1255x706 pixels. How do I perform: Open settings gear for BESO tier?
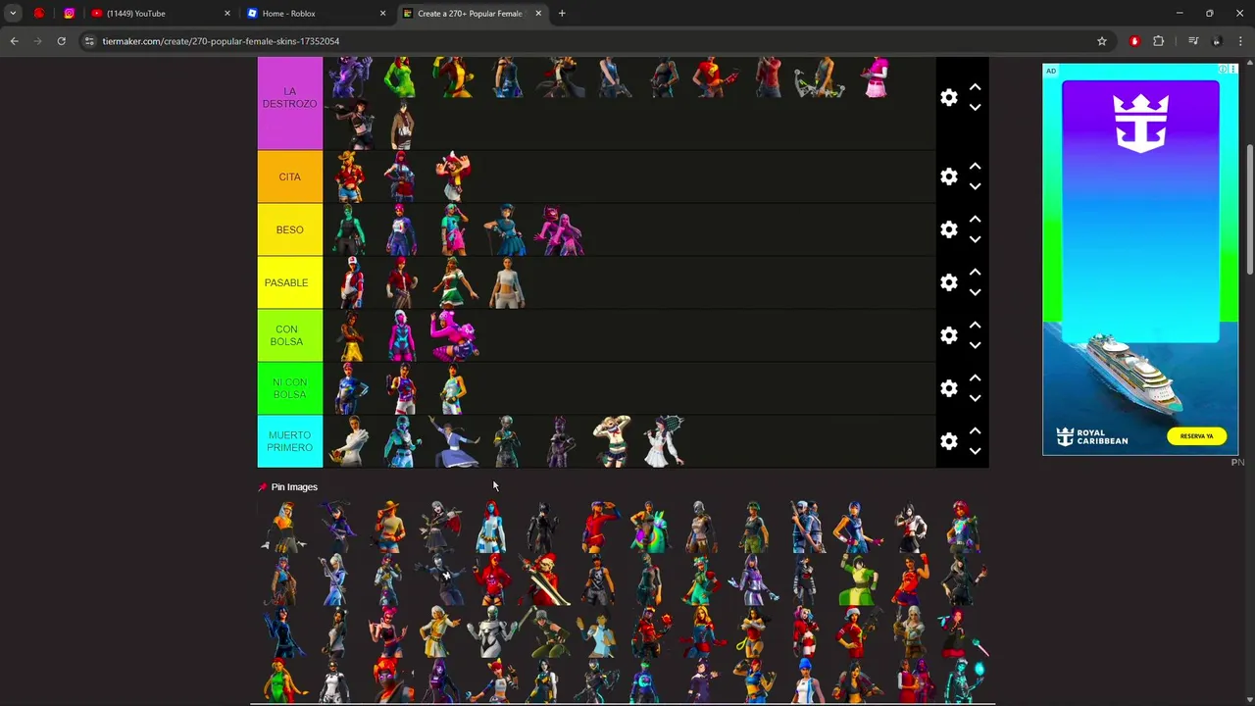tap(948, 229)
